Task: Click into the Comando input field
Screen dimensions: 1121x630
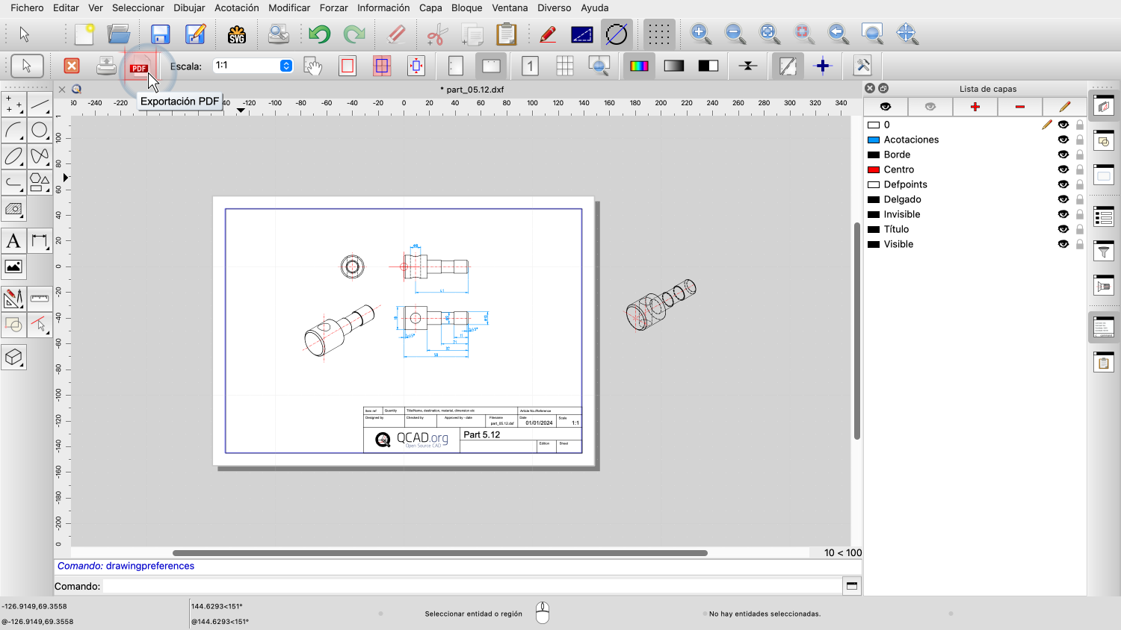Action: [471, 586]
